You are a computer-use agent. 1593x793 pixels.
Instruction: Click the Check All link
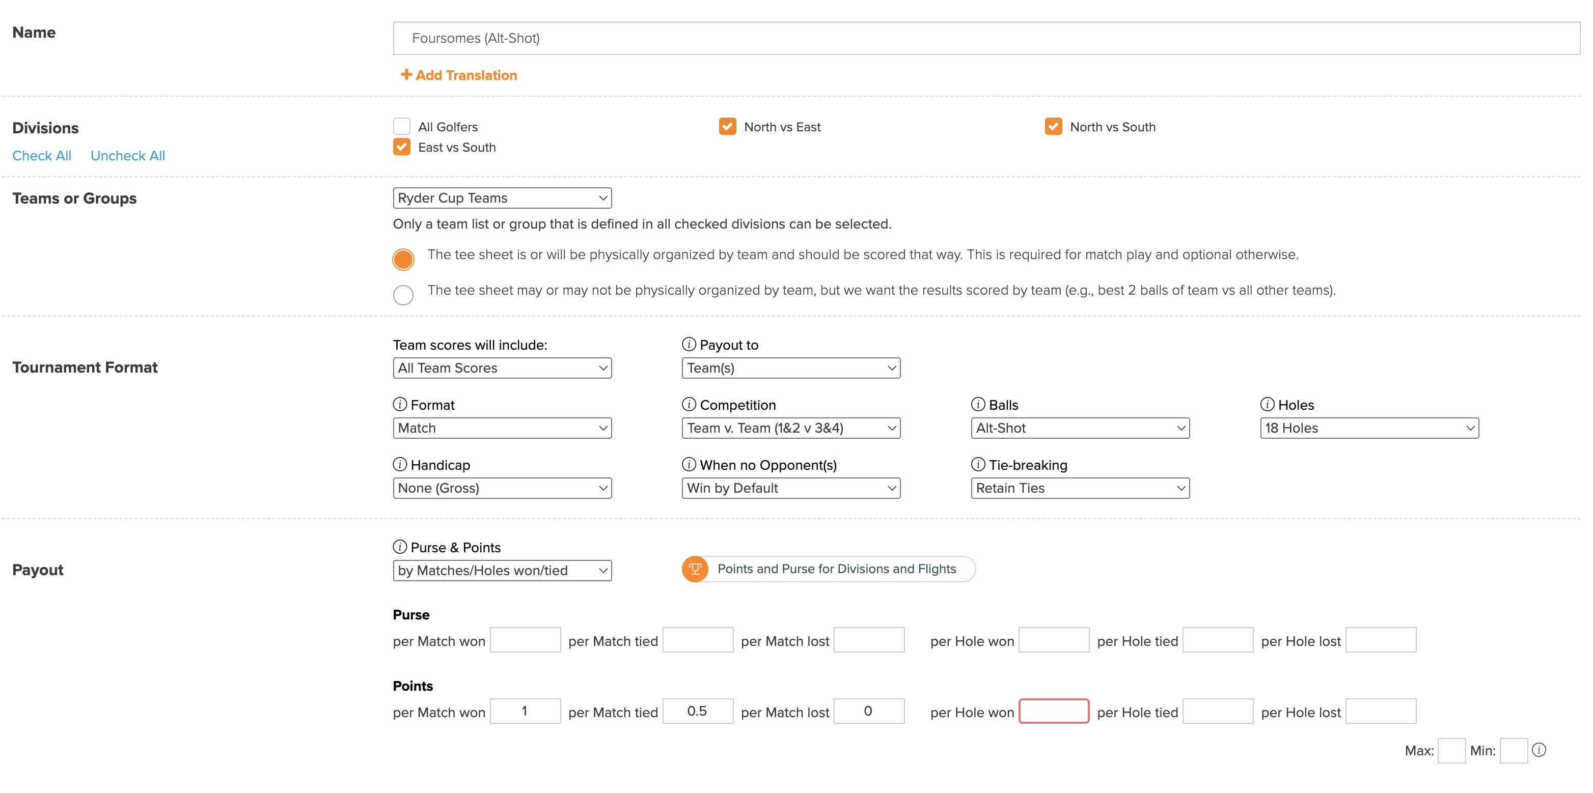click(42, 155)
